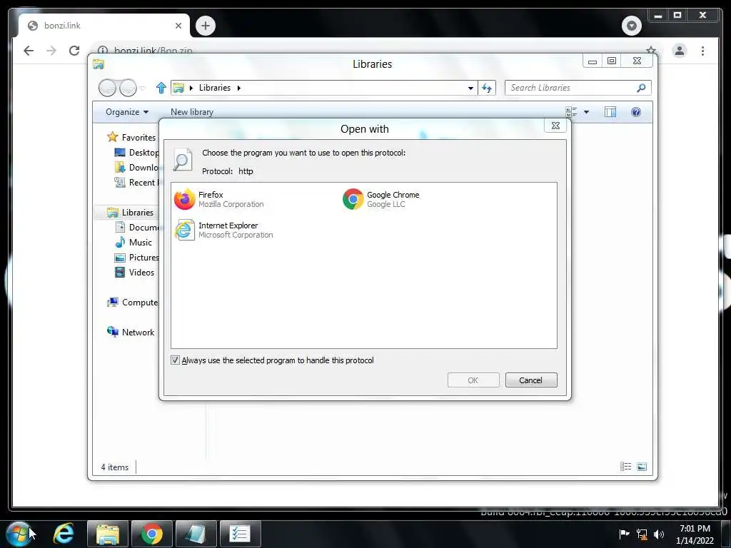This screenshot has height=548, width=731.
Task: Click the Cancel button in Open with
Action: tap(531, 380)
